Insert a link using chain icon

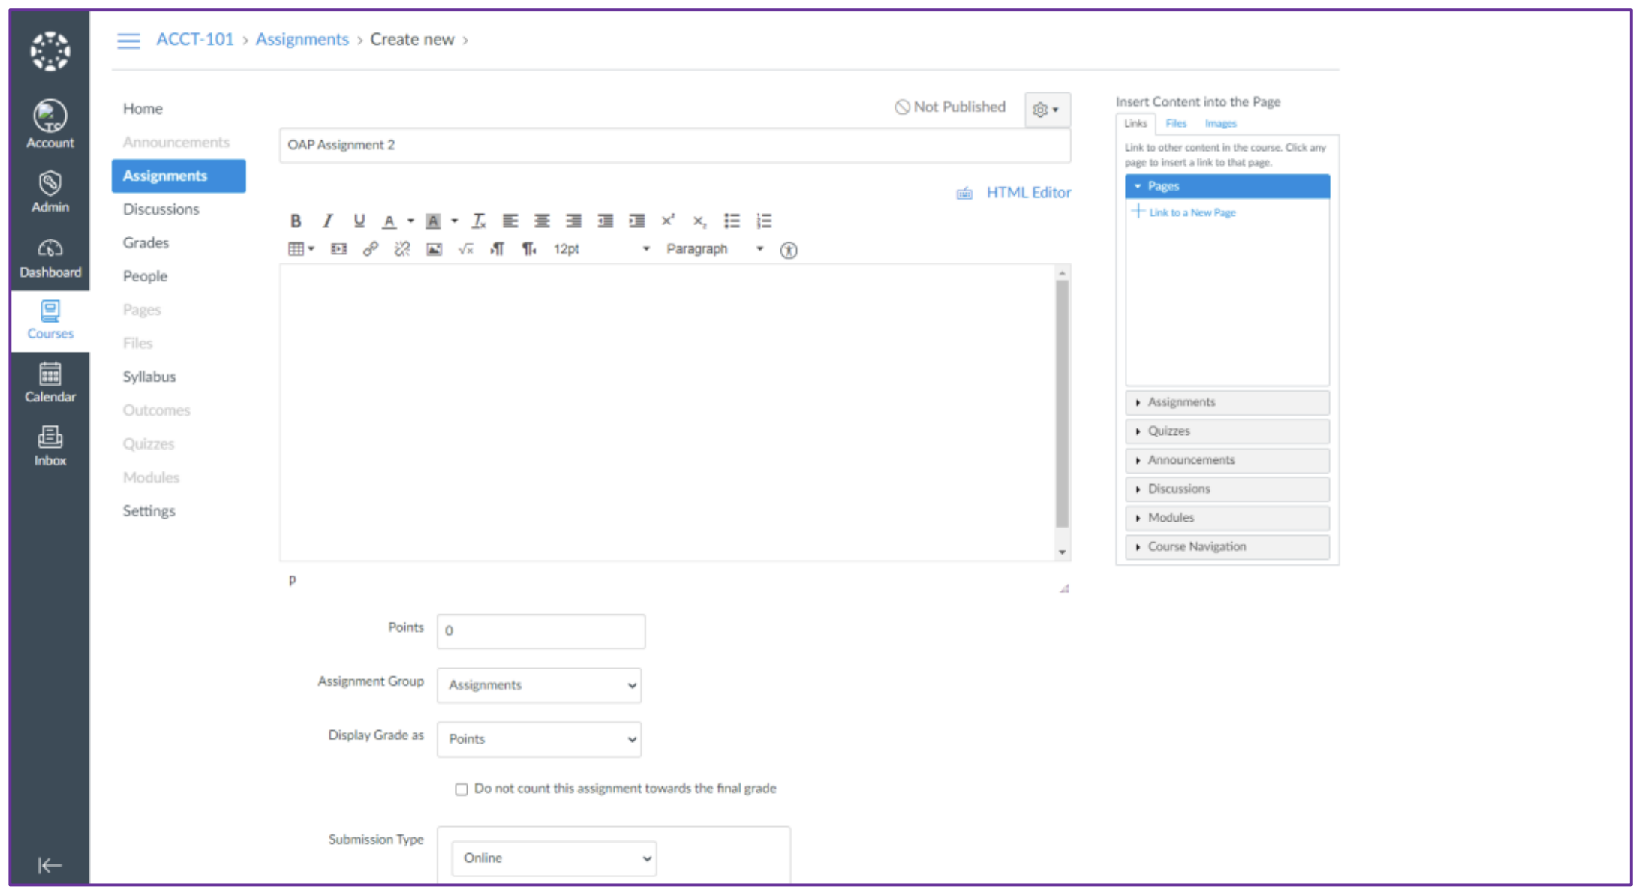(x=370, y=249)
